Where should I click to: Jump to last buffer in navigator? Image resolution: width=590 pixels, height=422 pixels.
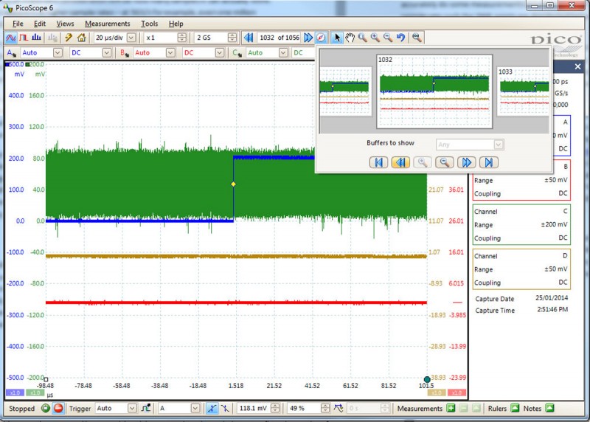[488, 162]
